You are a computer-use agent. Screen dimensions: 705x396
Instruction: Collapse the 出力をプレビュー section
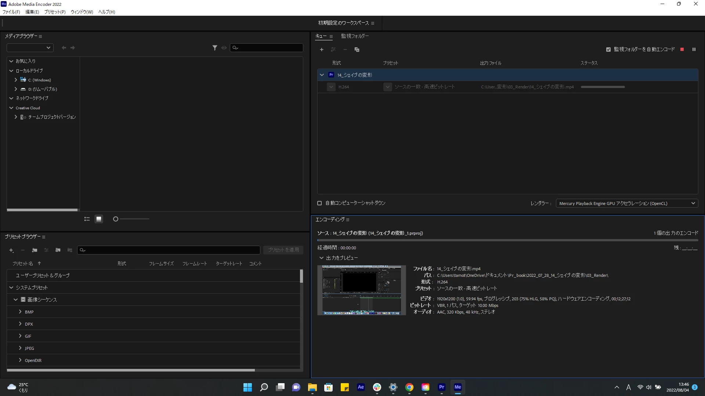(x=322, y=258)
